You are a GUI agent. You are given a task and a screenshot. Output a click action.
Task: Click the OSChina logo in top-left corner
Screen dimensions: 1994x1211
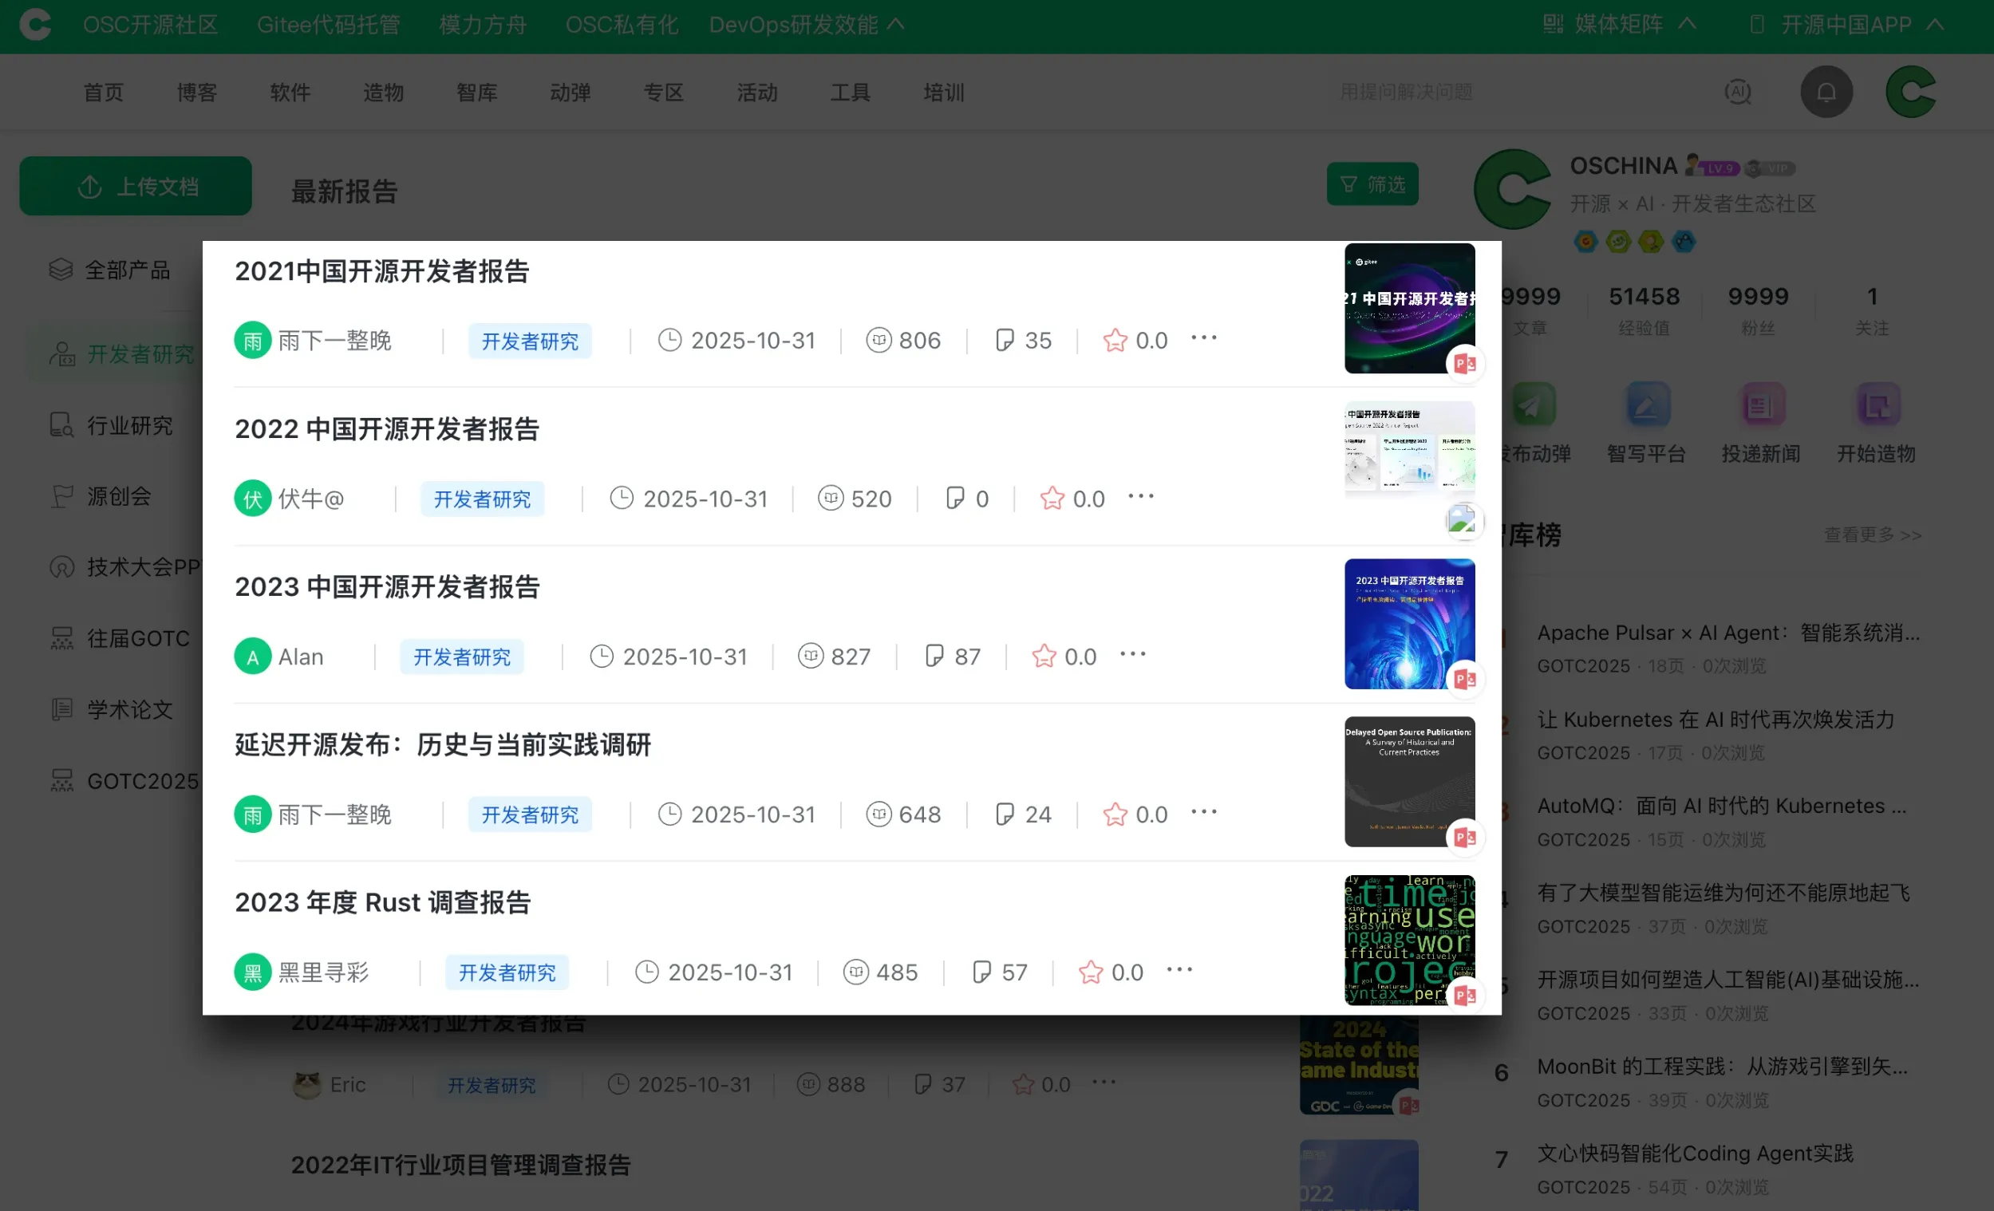[35, 24]
